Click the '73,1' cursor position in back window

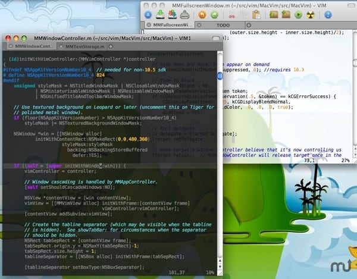(309, 161)
